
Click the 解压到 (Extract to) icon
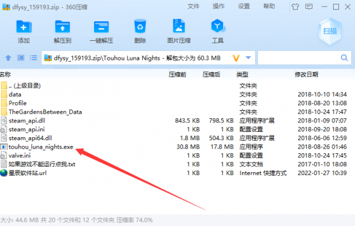(63, 27)
